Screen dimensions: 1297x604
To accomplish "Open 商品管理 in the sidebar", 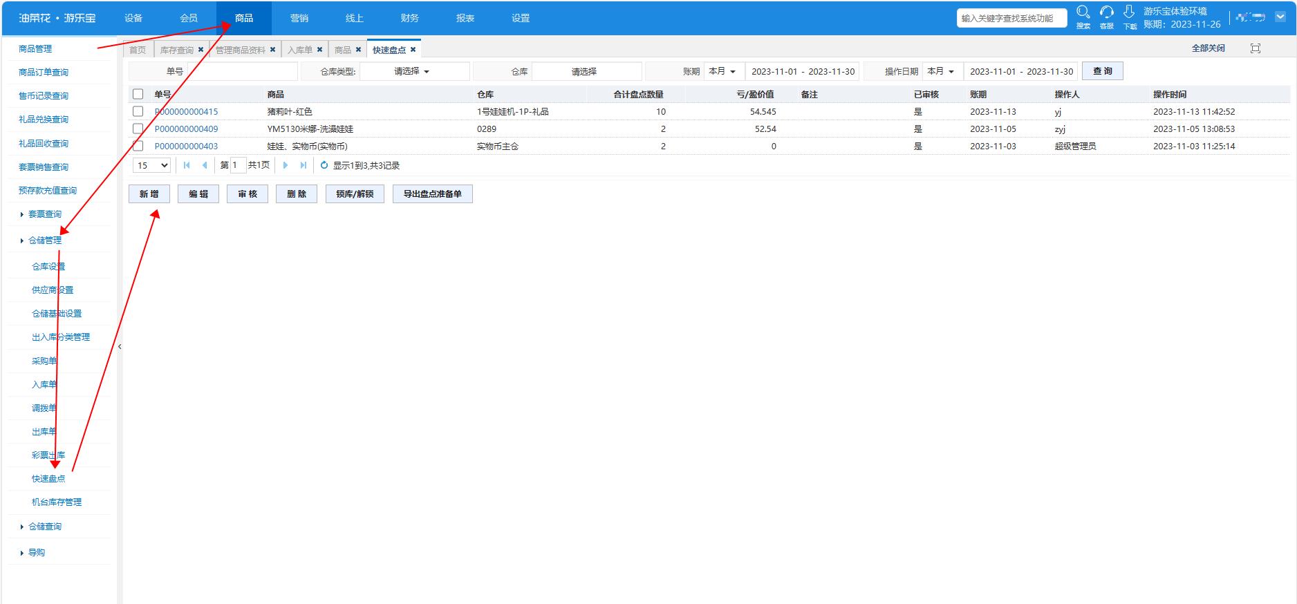I will pyautogui.click(x=35, y=49).
